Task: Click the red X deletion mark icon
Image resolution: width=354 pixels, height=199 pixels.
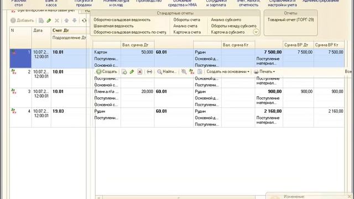Action: point(140,72)
